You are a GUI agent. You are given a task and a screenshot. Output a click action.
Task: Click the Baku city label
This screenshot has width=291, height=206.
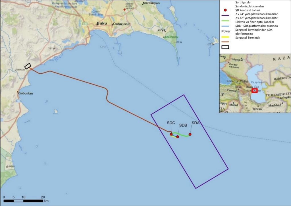[102, 23]
